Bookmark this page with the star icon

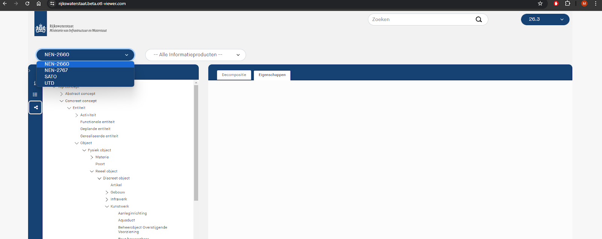click(540, 4)
